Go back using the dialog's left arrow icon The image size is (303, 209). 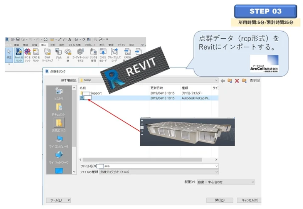(223, 81)
